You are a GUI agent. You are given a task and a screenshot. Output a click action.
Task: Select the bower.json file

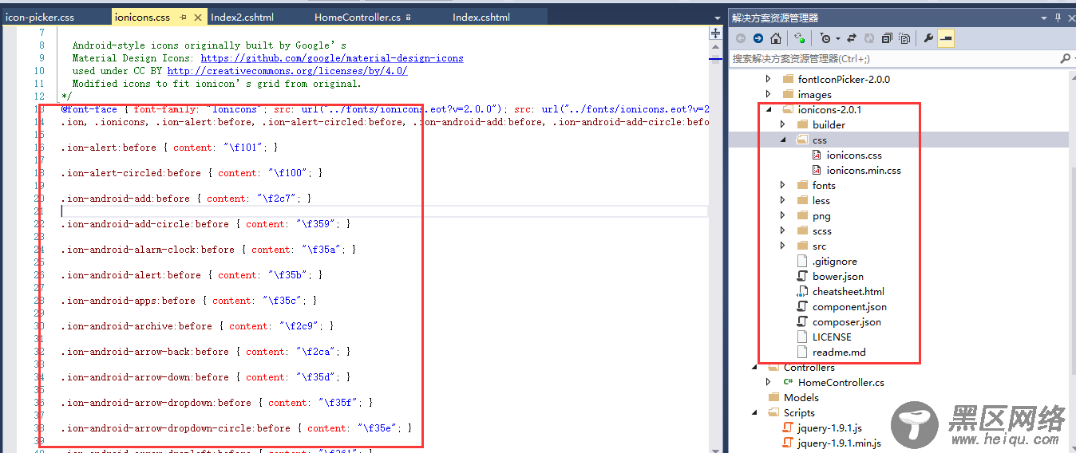tap(838, 276)
